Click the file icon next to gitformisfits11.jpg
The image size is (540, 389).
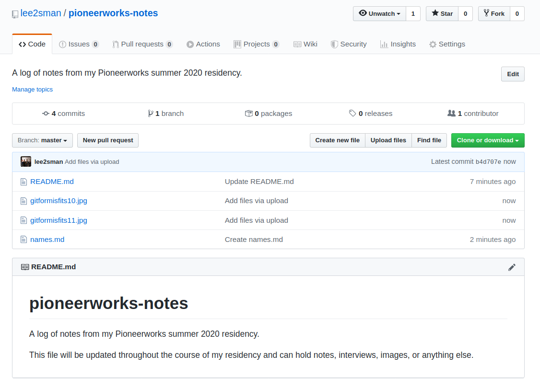(23, 220)
